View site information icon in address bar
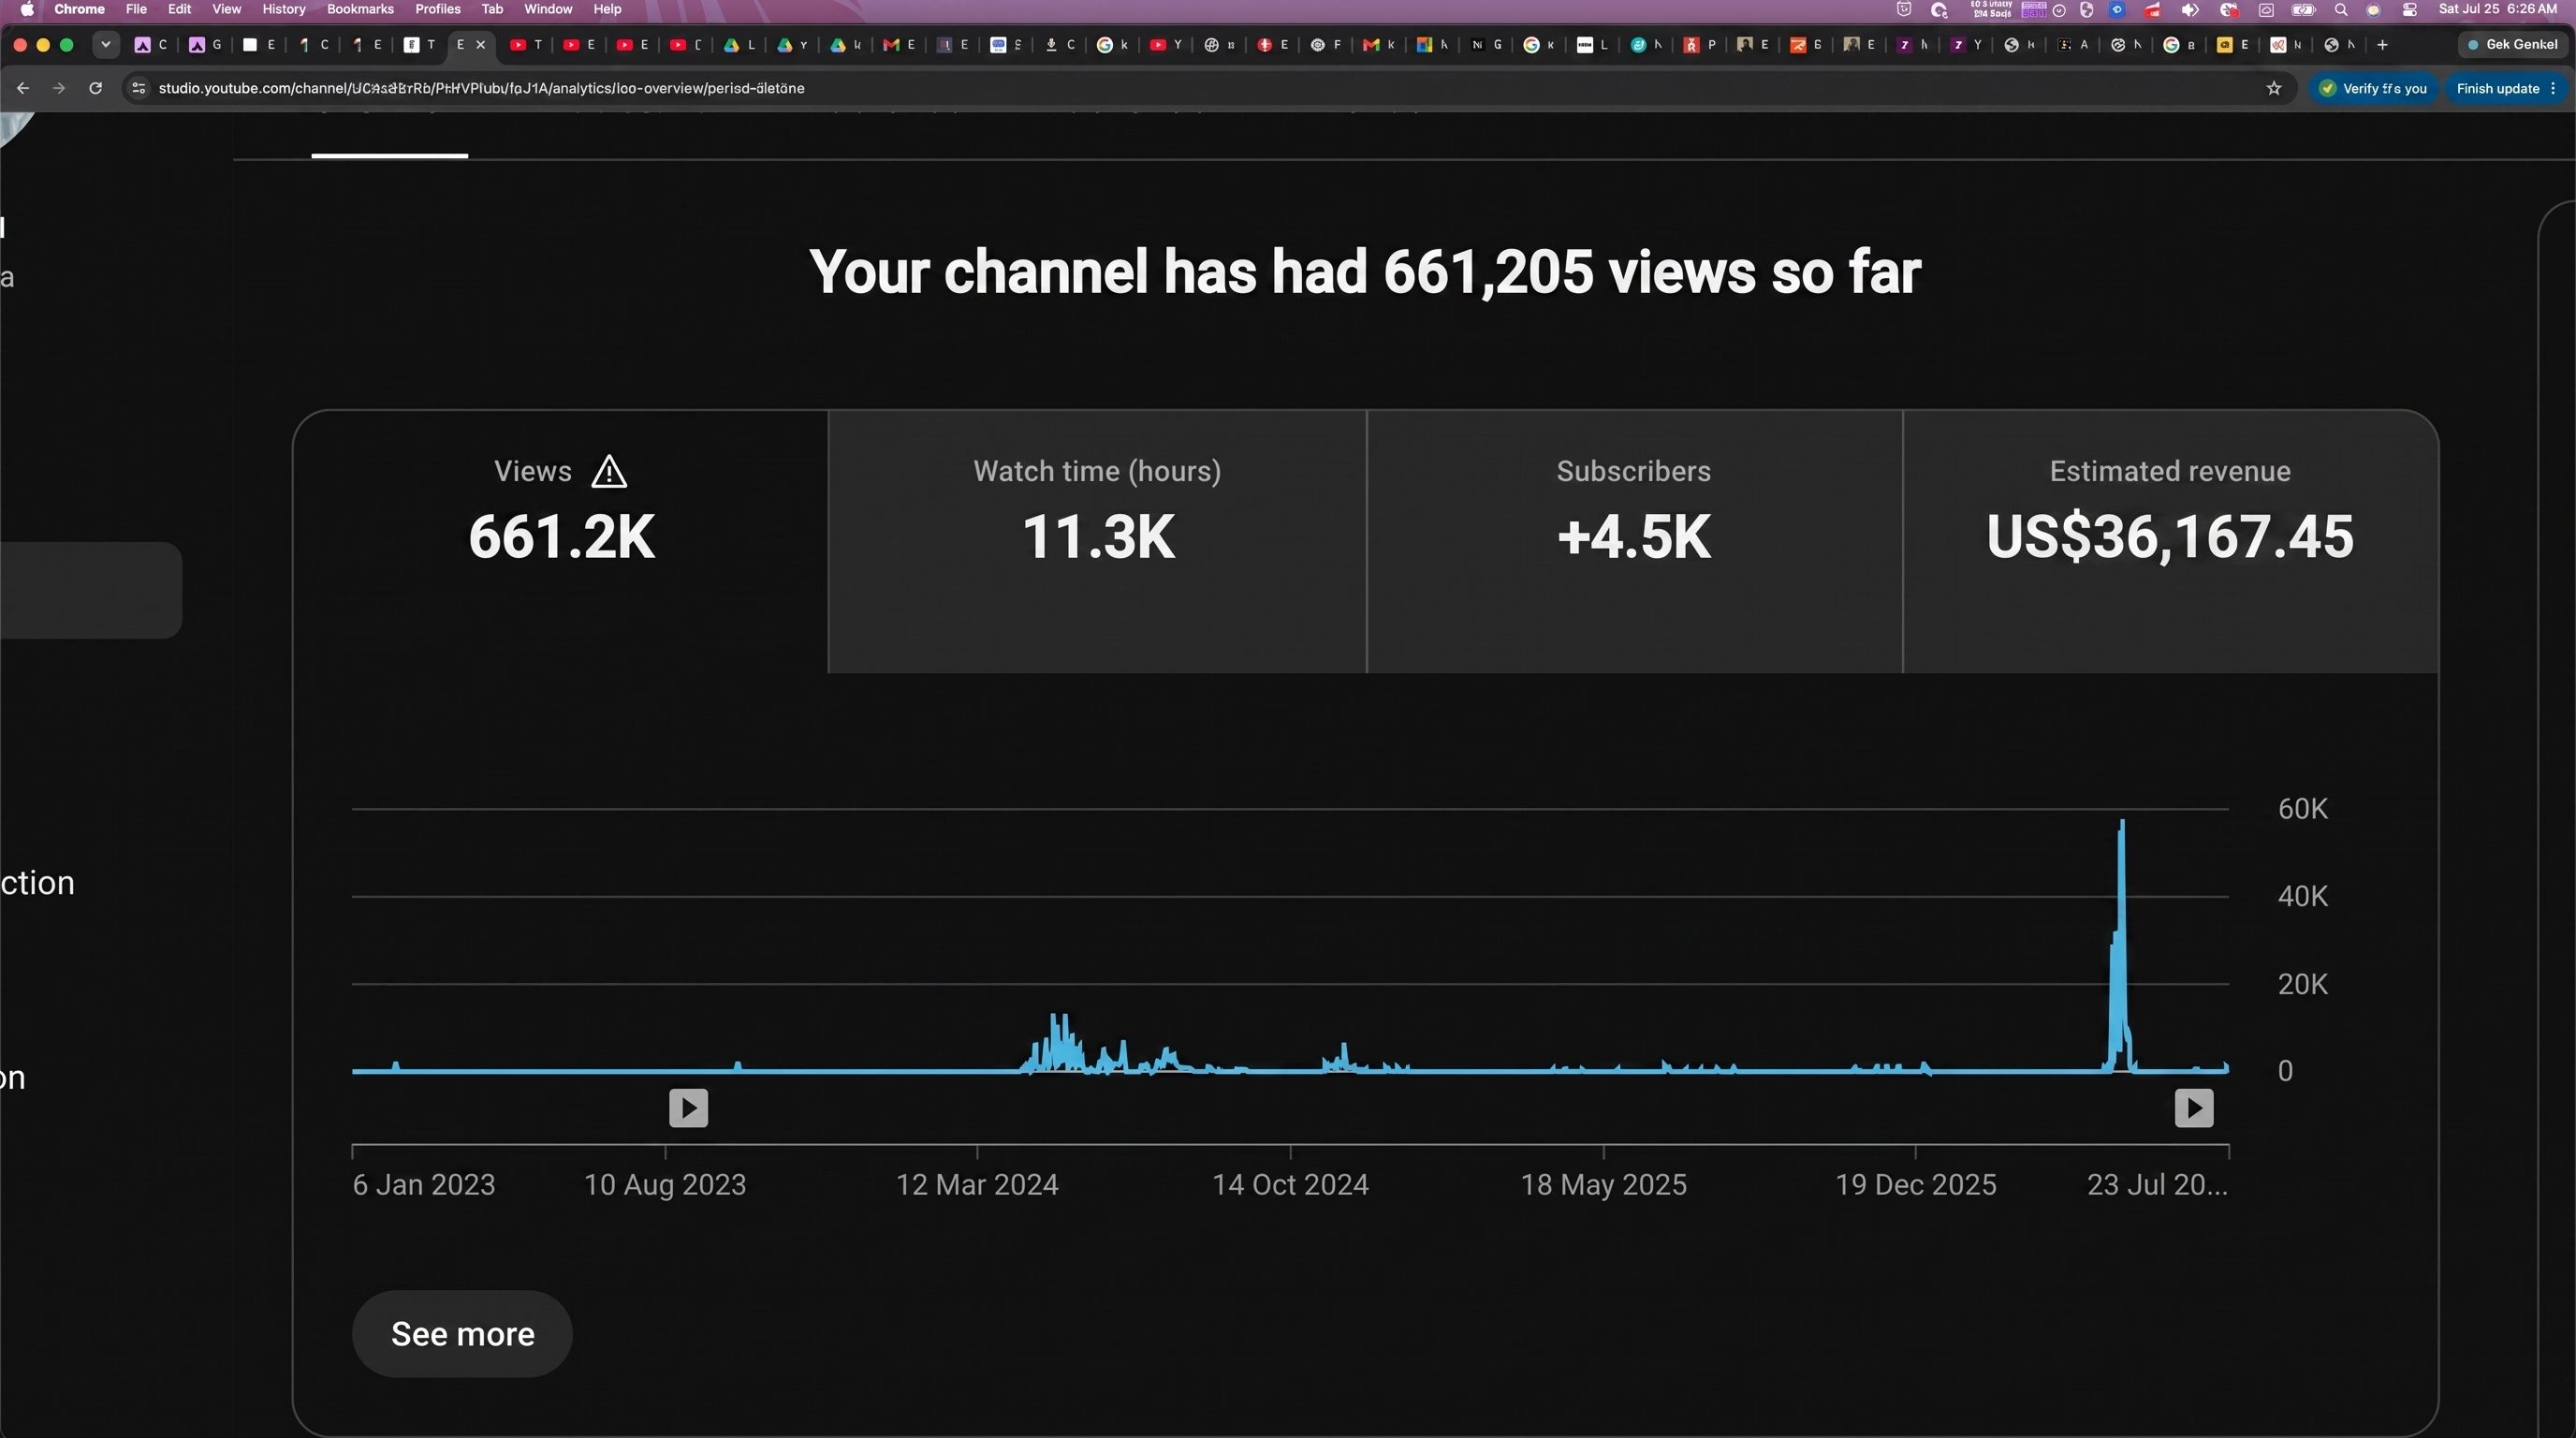 pyautogui.click(x=138, y=88)
